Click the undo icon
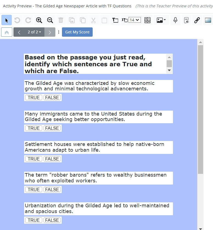This screenshot has width=213, height=230. [17, 20]
